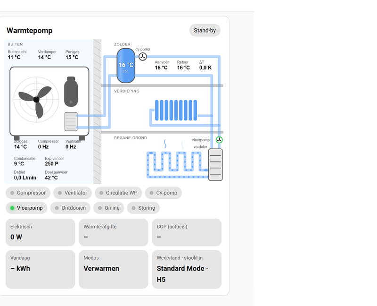The width and height of the screenshot is (377, 306).
Task: Click the cv-pomp fan icon
Action: 143,57
